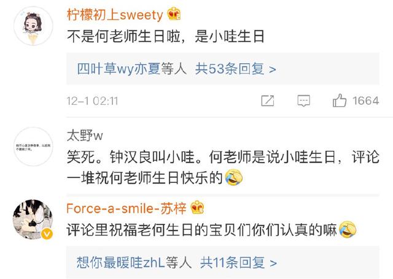View 柠檬初上sweety cartoon avatar
This screenshot has height=279, width=393.
33,26
